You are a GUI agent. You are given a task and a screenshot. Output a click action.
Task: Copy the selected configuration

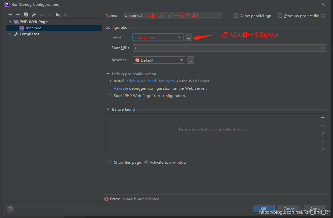26,15
